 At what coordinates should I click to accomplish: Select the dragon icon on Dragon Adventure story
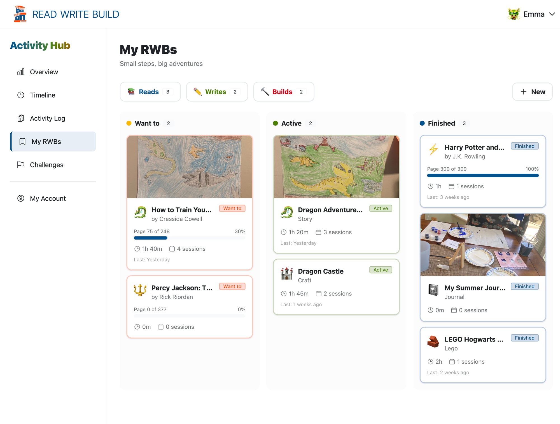click(286, 212)
